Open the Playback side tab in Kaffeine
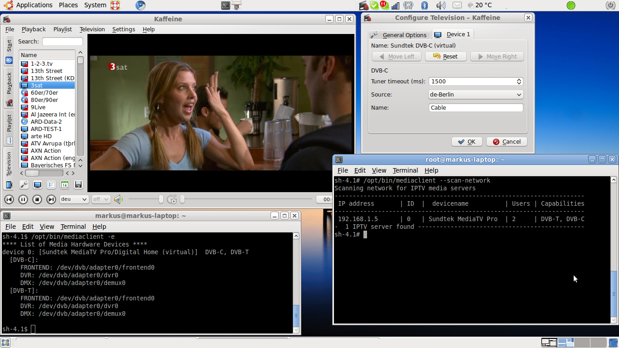Viewport: 619px width, 348px height. click(x=9, y=88)
